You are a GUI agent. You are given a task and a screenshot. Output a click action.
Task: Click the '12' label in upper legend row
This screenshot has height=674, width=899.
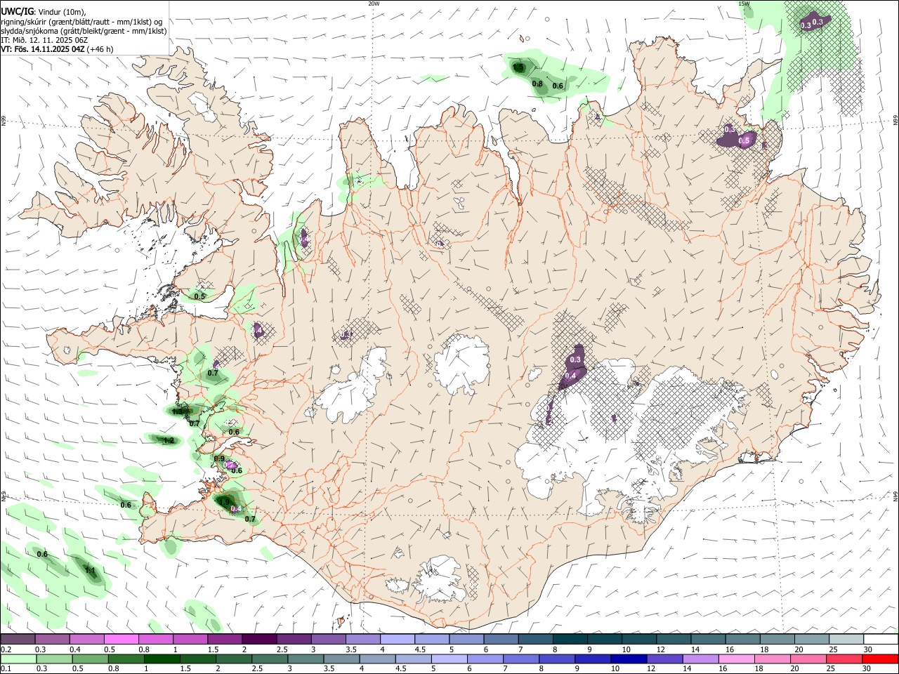tap(660, 649)
